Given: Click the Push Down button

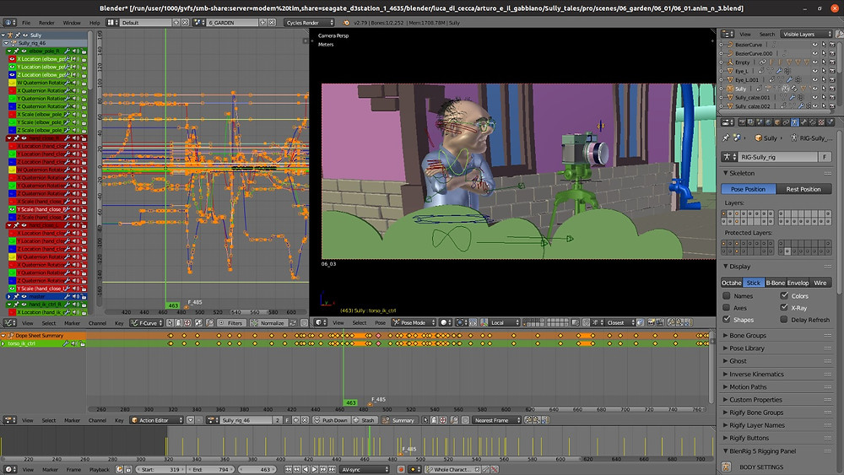Looking at the screenshot, I should pos(331,420).
